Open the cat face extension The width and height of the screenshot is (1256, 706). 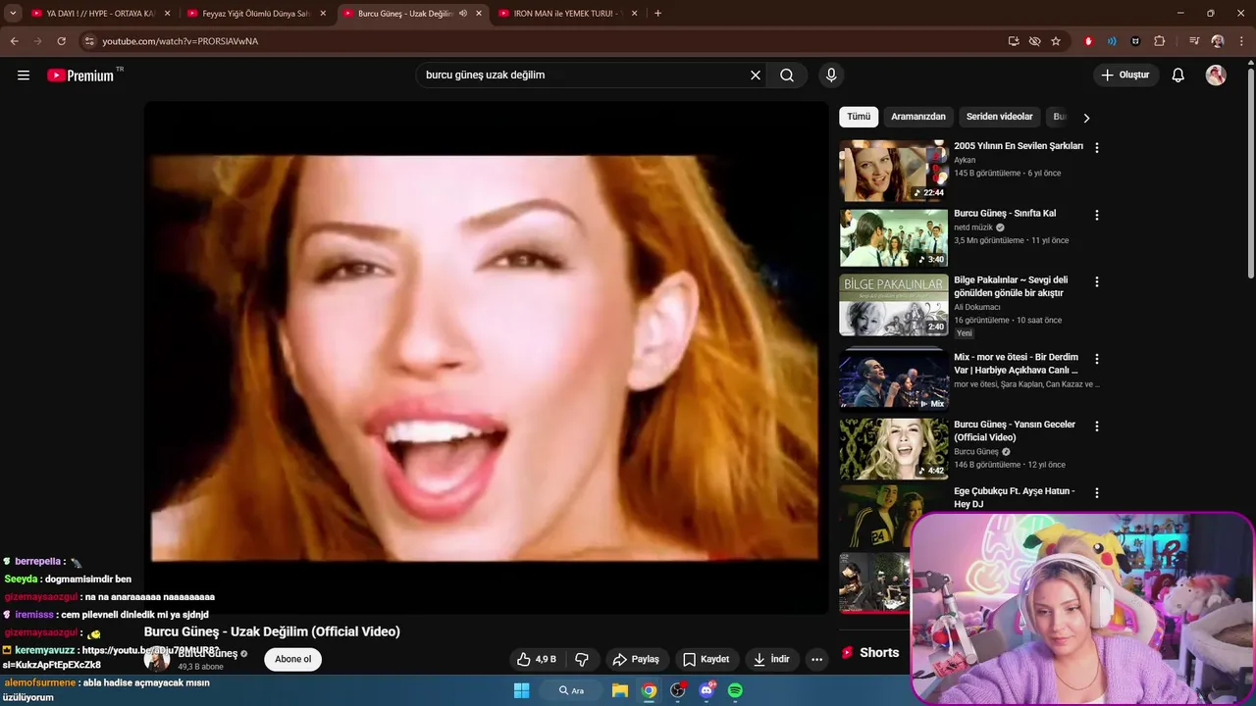tap(1136, 41)
